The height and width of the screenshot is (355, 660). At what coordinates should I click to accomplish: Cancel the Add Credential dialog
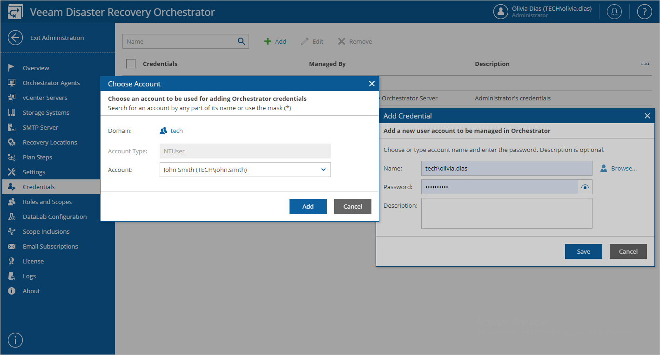[x=628, y=251]
